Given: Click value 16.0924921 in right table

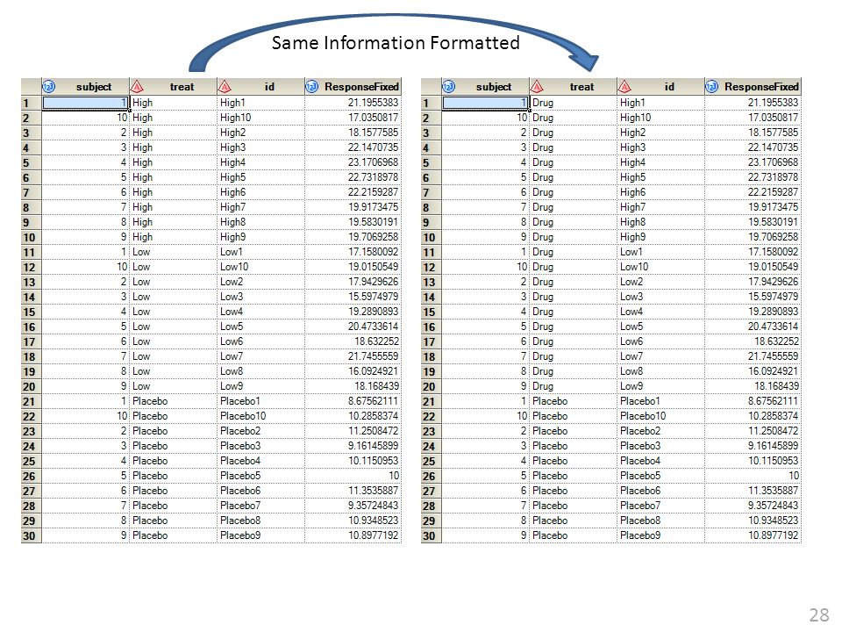Looking at the screenshot, I should point(753,371).
